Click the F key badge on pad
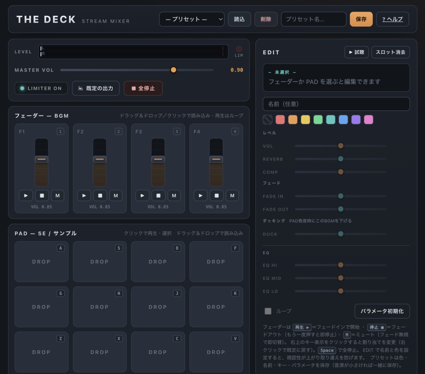 (235, 248)
